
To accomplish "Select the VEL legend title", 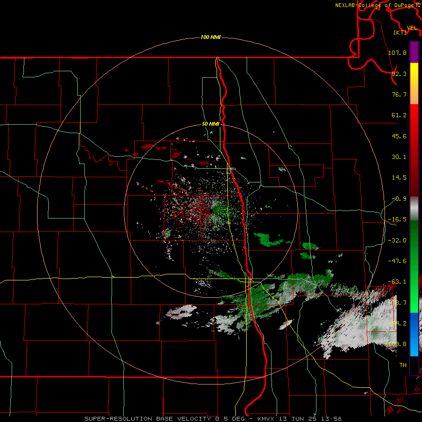I will pyautogui.click(x=412, y=28).
